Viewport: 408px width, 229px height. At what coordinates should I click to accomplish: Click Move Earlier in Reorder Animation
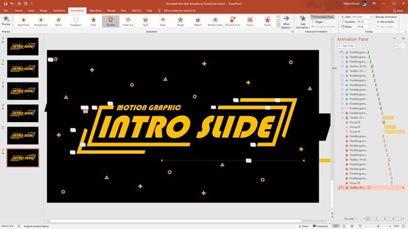pos(385,22)
